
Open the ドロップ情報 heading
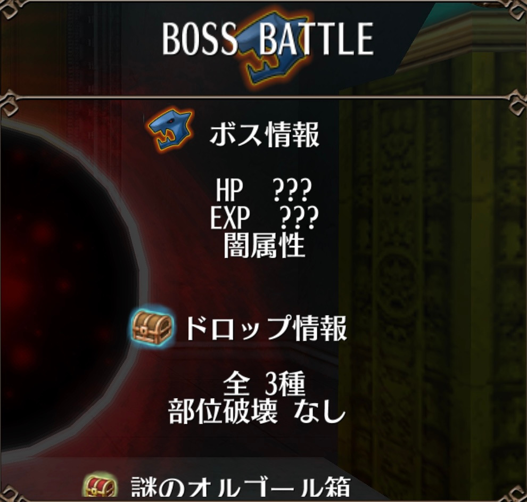266,328
